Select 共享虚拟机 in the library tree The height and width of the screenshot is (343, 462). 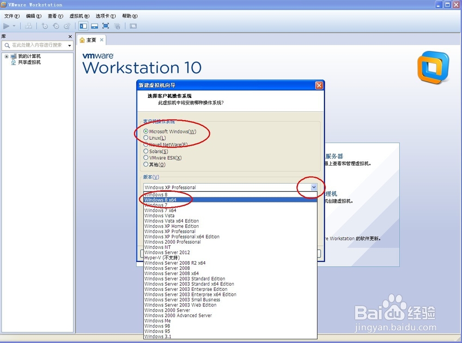pos(29,62)
